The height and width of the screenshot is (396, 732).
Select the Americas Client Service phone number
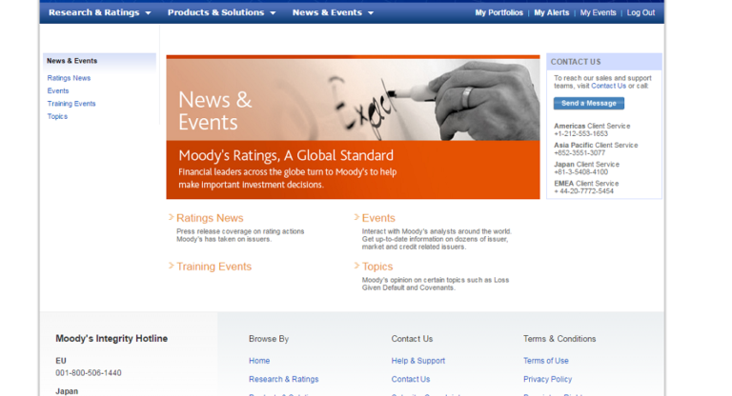click(x=580, y=134)
